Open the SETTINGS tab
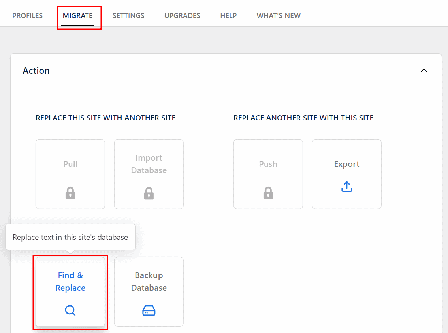The height and width of the screenshot is (333, 448). click(128, 15)
